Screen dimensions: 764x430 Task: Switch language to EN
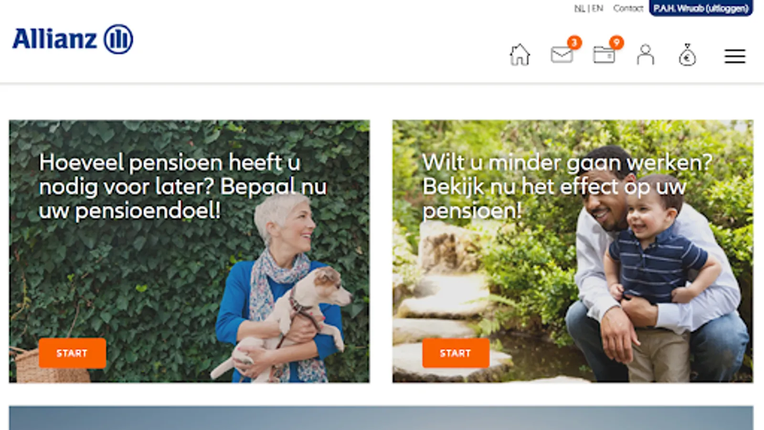click(x=597, y=8)
